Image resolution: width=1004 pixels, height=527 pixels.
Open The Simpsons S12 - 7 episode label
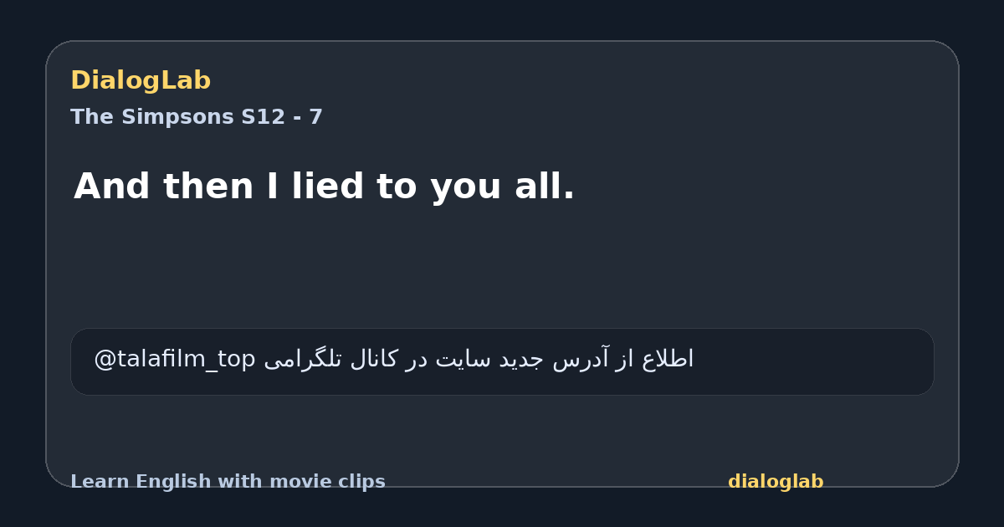(x=197, y=117)
